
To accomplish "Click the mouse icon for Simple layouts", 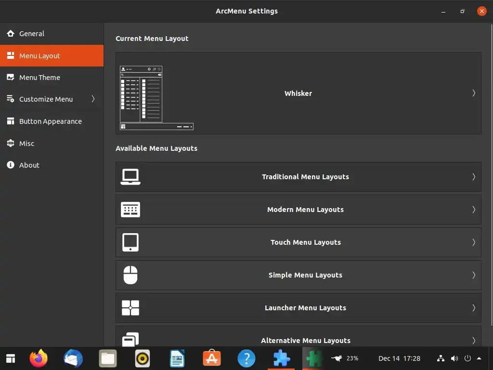I will tap(130, 275).
